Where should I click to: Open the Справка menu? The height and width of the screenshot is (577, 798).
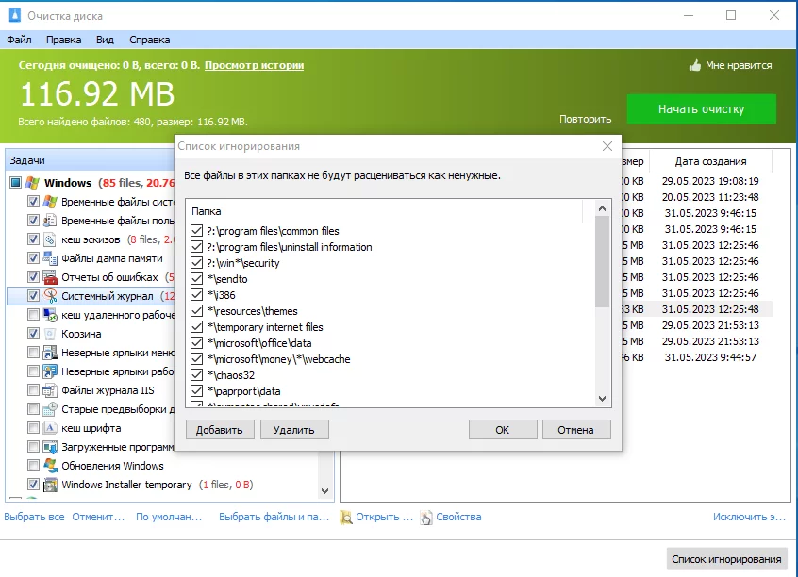[150, 40]
